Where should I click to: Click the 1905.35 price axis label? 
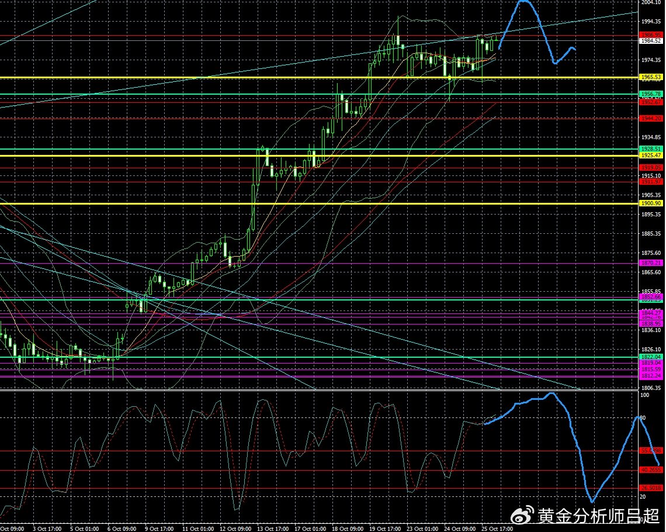point(651,195)
